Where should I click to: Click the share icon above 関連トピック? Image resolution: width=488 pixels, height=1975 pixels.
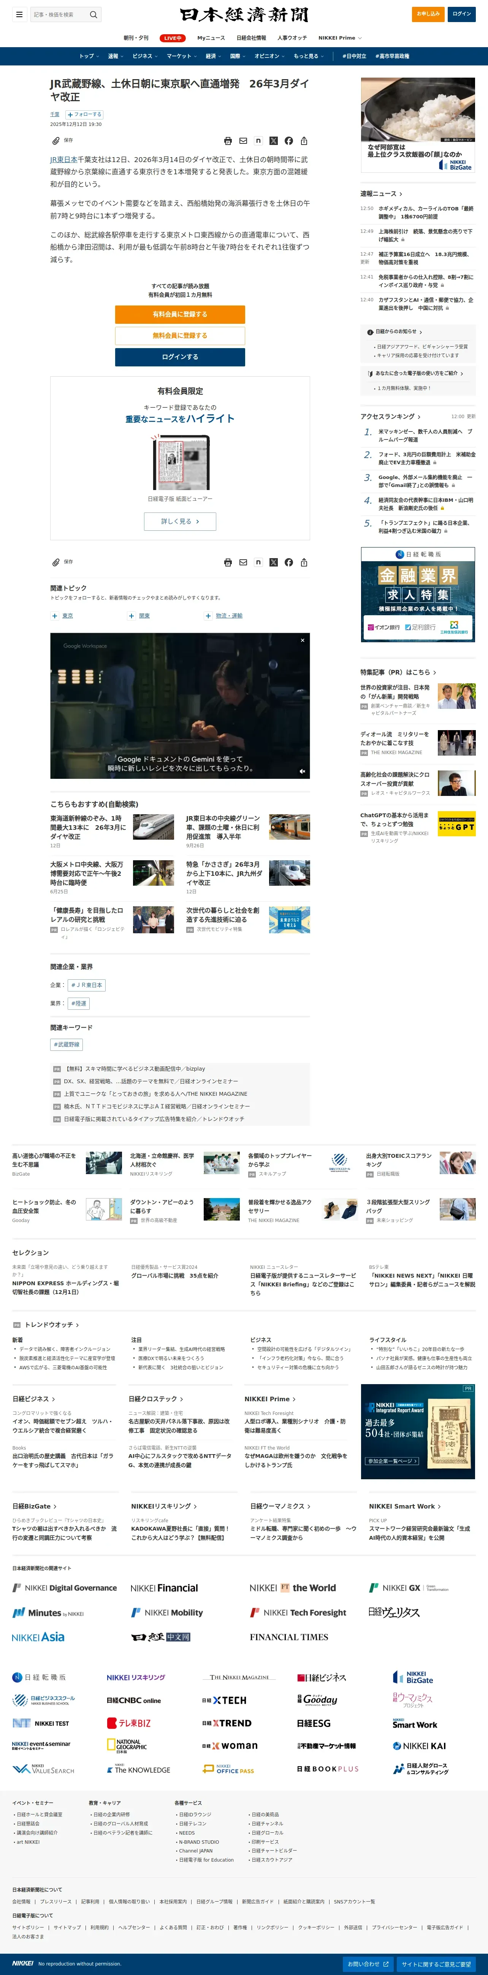tap(304, 562)
